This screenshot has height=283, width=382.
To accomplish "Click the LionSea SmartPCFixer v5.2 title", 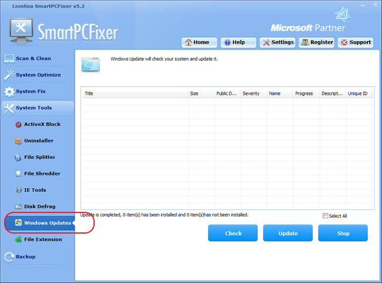I will pos(48,6).
